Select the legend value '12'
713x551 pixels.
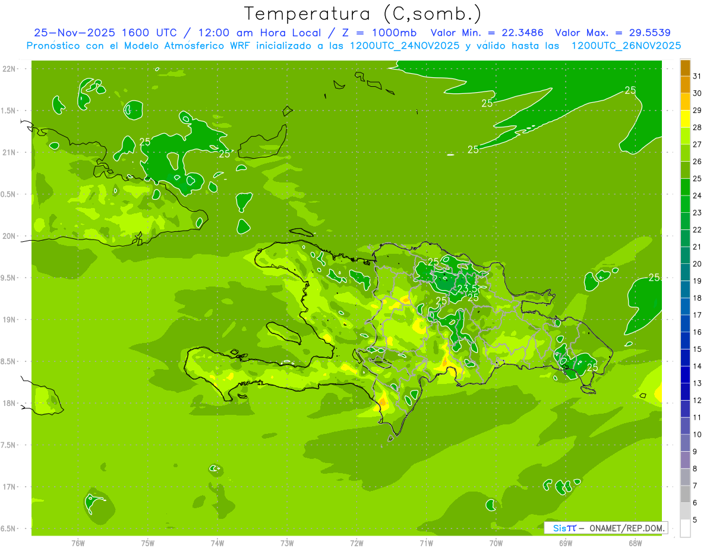698,400
